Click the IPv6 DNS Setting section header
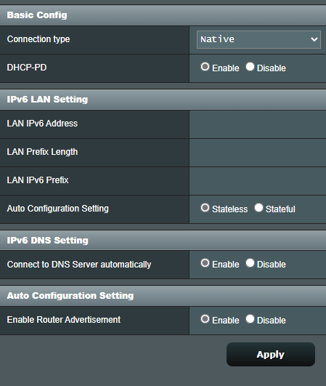 (x=163, y=241)
